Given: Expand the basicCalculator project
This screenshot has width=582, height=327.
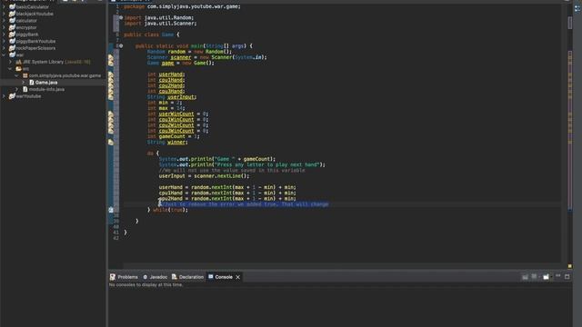Looking at the screenshot, I should coord(4,6).
